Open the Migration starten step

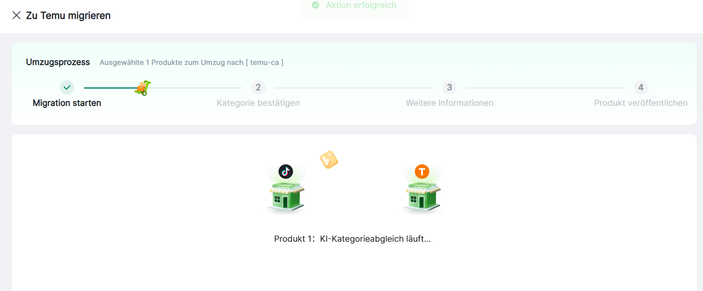[67, 103]
